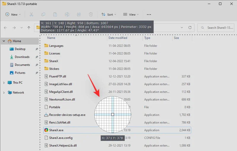Click the pin icon next to Pictures

coord(36,73)
